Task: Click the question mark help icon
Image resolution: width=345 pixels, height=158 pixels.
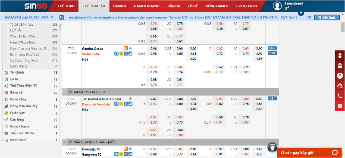Action: 340,76
